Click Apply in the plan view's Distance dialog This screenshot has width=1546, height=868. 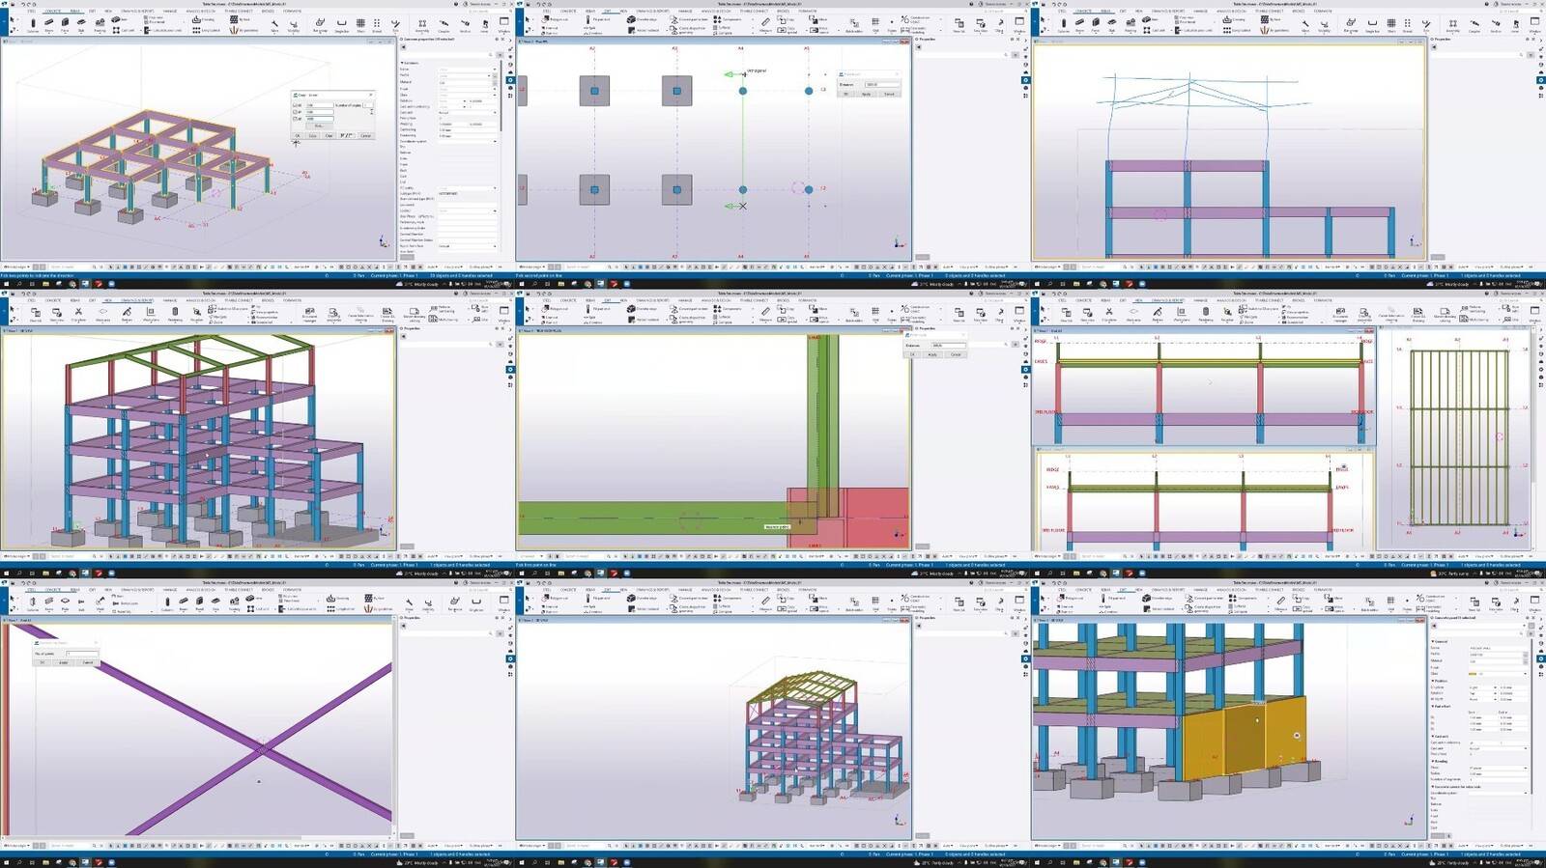(867, 94)
